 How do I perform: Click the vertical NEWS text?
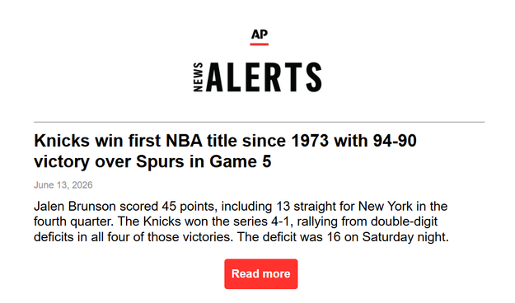pos(198,77)
